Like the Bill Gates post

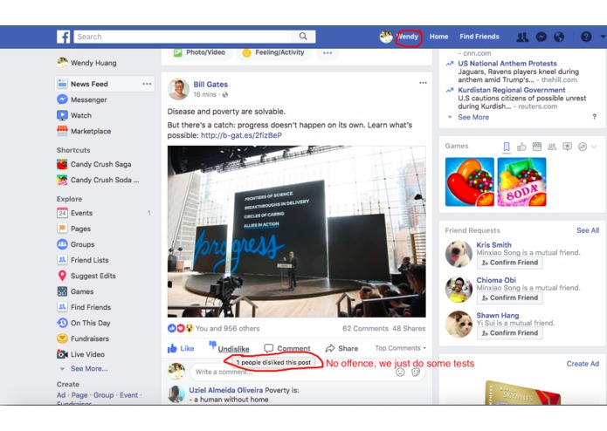point(181,348)
